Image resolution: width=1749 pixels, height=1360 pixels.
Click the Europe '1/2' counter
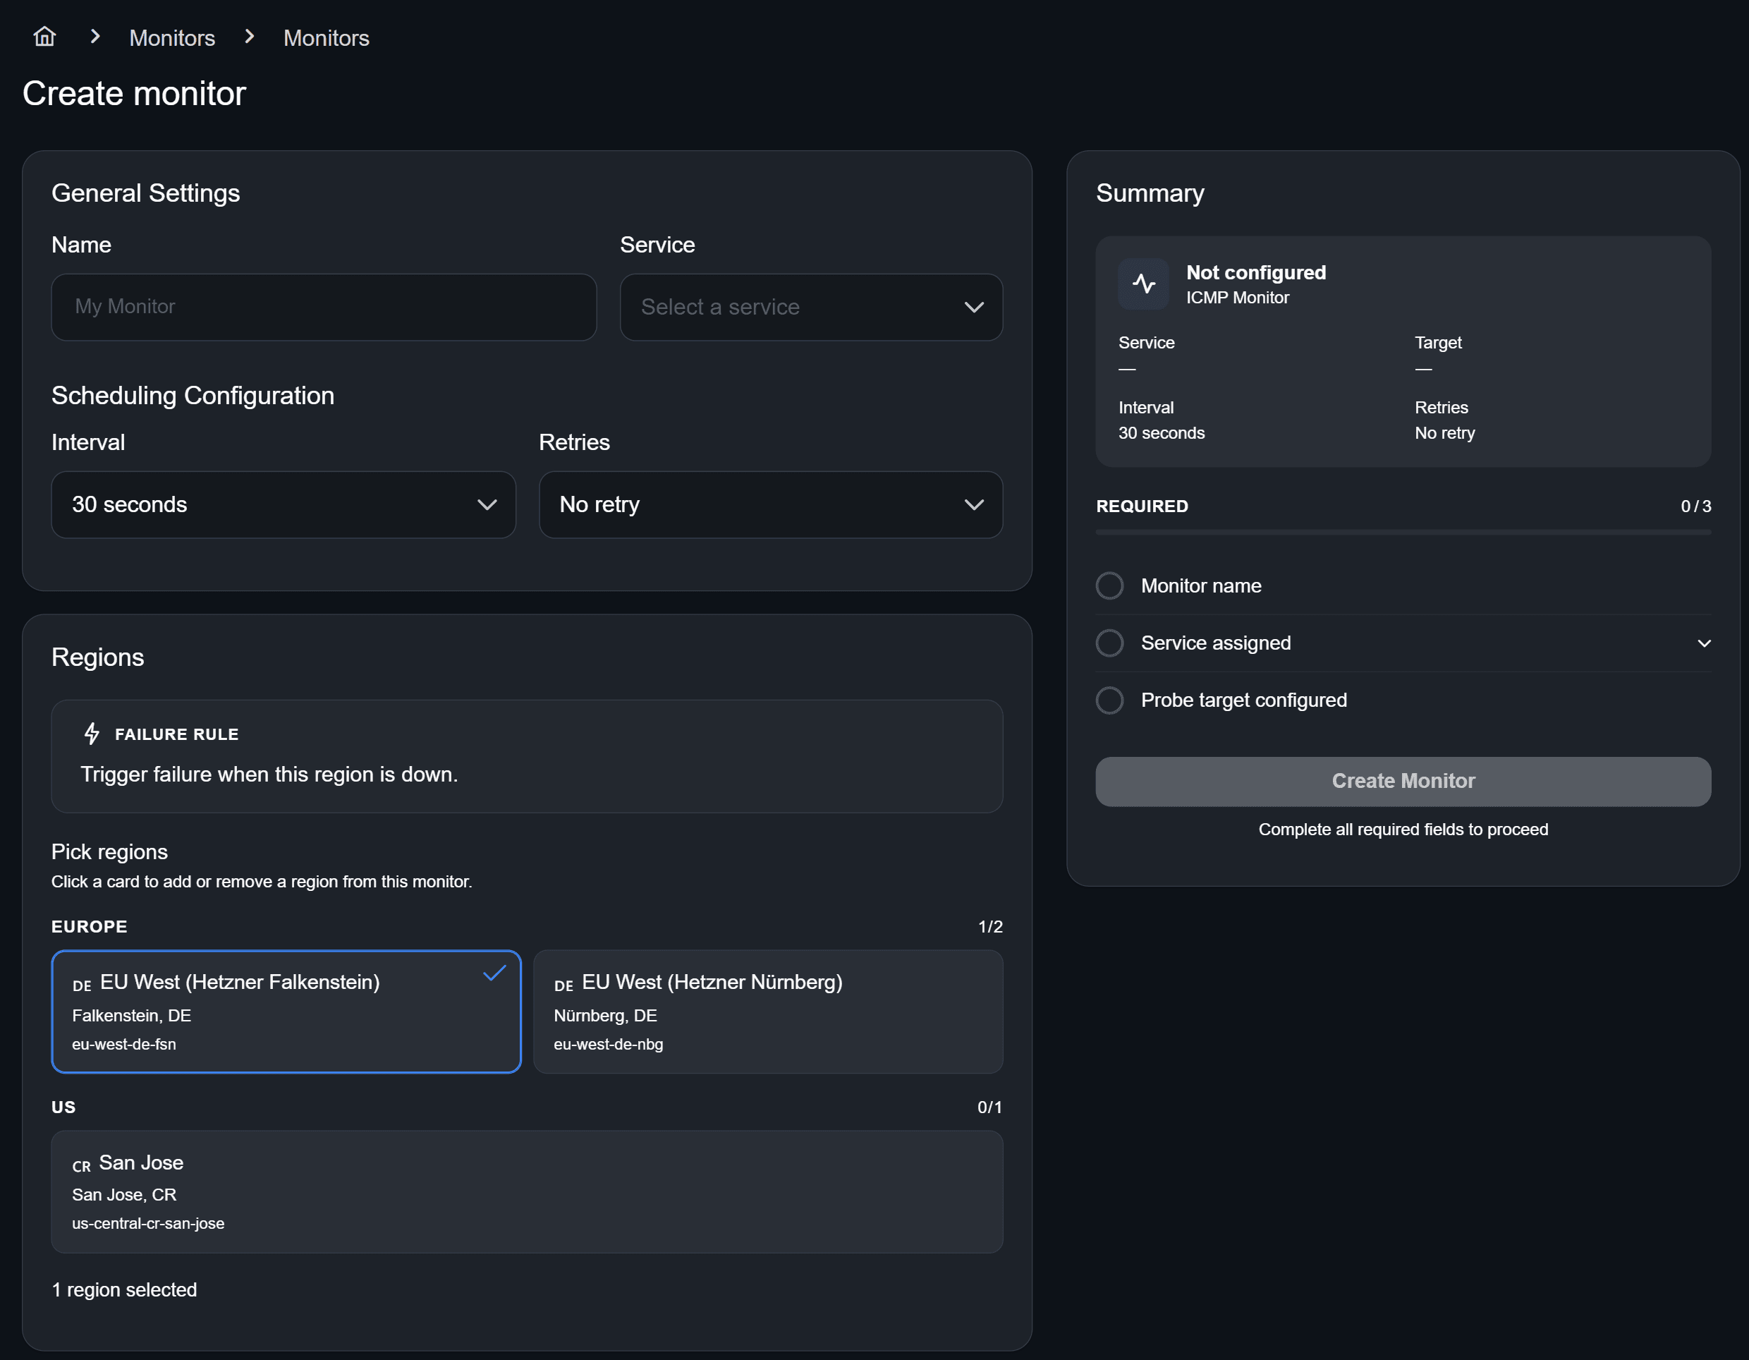point(991,927)
